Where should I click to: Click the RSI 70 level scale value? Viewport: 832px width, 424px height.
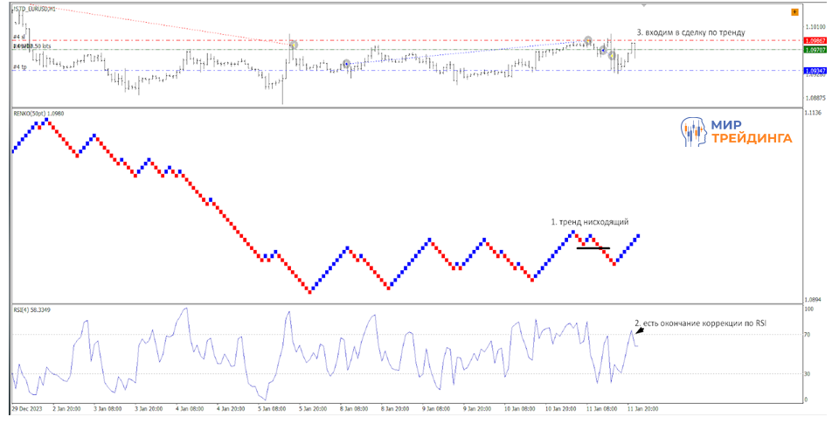tap(808, 334)
